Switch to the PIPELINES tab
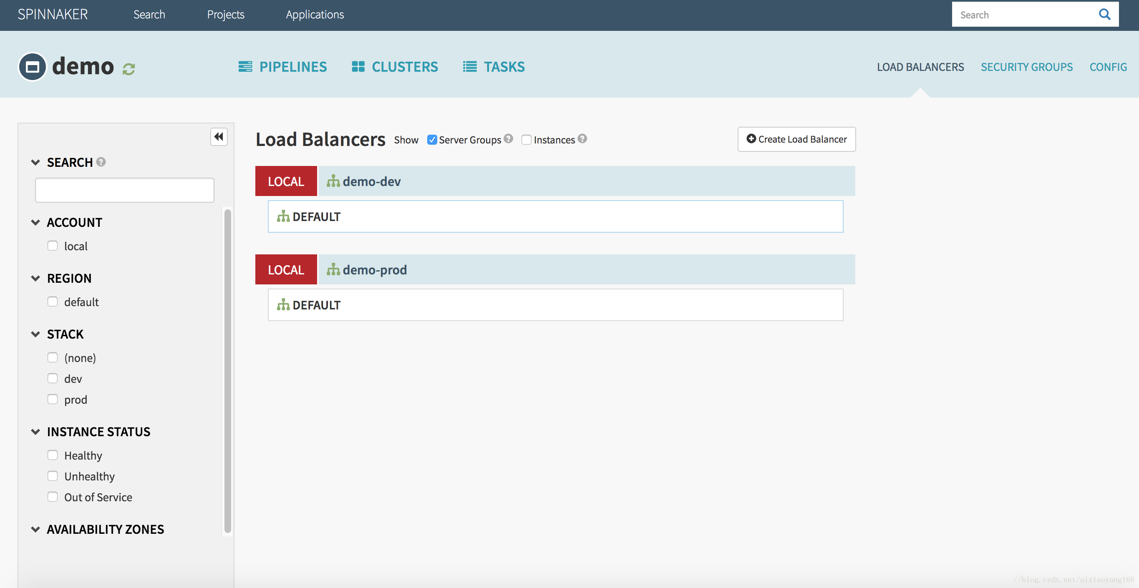 pos(282,67)
